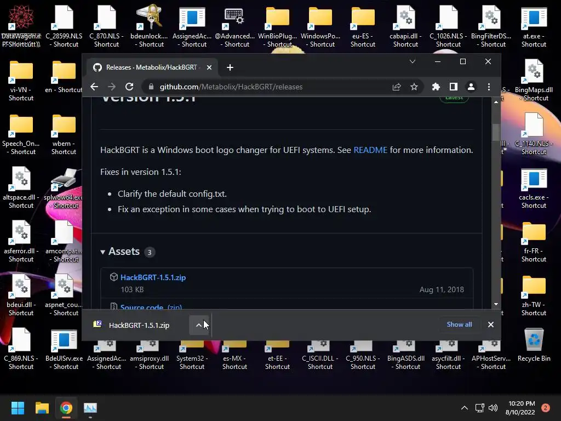
Task: Open the README link
Action: click(370, 150)
